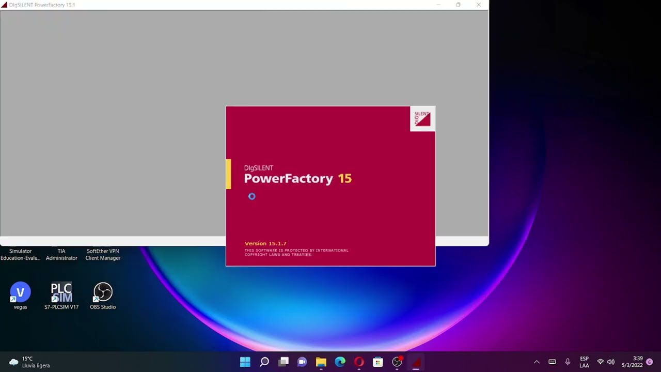Open File Explorer from the taskbar
Screen dimensions: 661x372
coord(321,362)
